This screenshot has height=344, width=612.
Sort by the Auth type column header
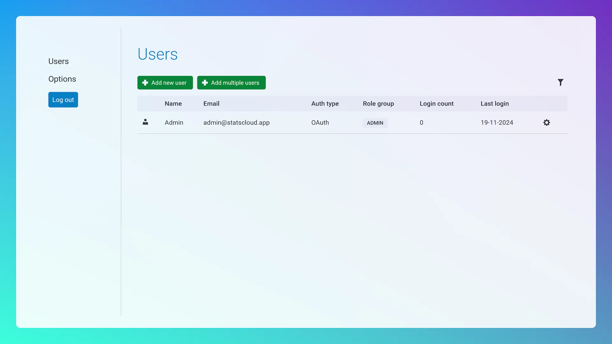(325, 104)
